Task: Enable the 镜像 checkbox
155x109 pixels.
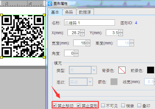Action: (x=123, y=105)
